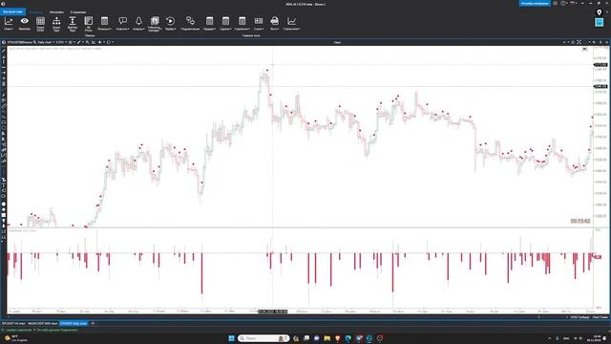Select the white square marker tool
611x344 pixels.
point(4,215)
